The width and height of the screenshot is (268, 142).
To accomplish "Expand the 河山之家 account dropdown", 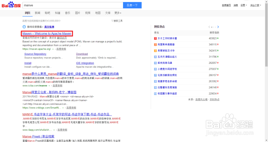I will coord(255,5).
